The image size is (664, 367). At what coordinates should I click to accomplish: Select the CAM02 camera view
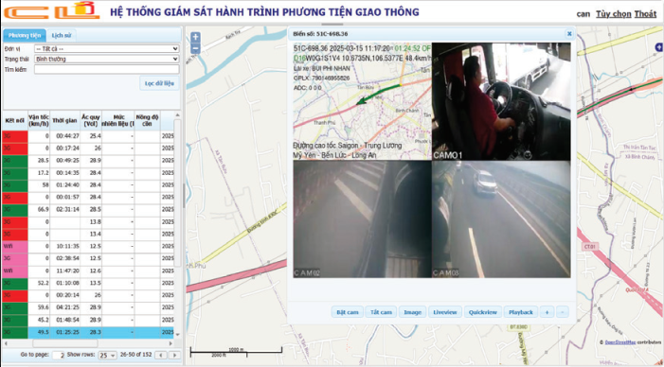(362, 219)
